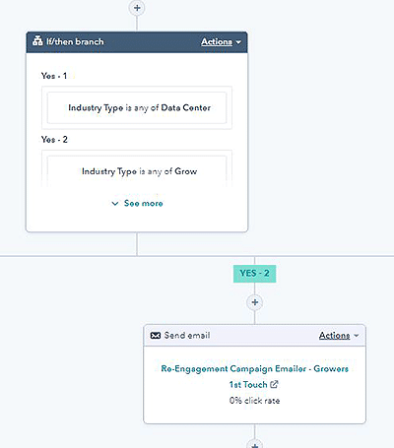Click plus icon below Send email card
The image size is (394, 448).
point(255,444)
